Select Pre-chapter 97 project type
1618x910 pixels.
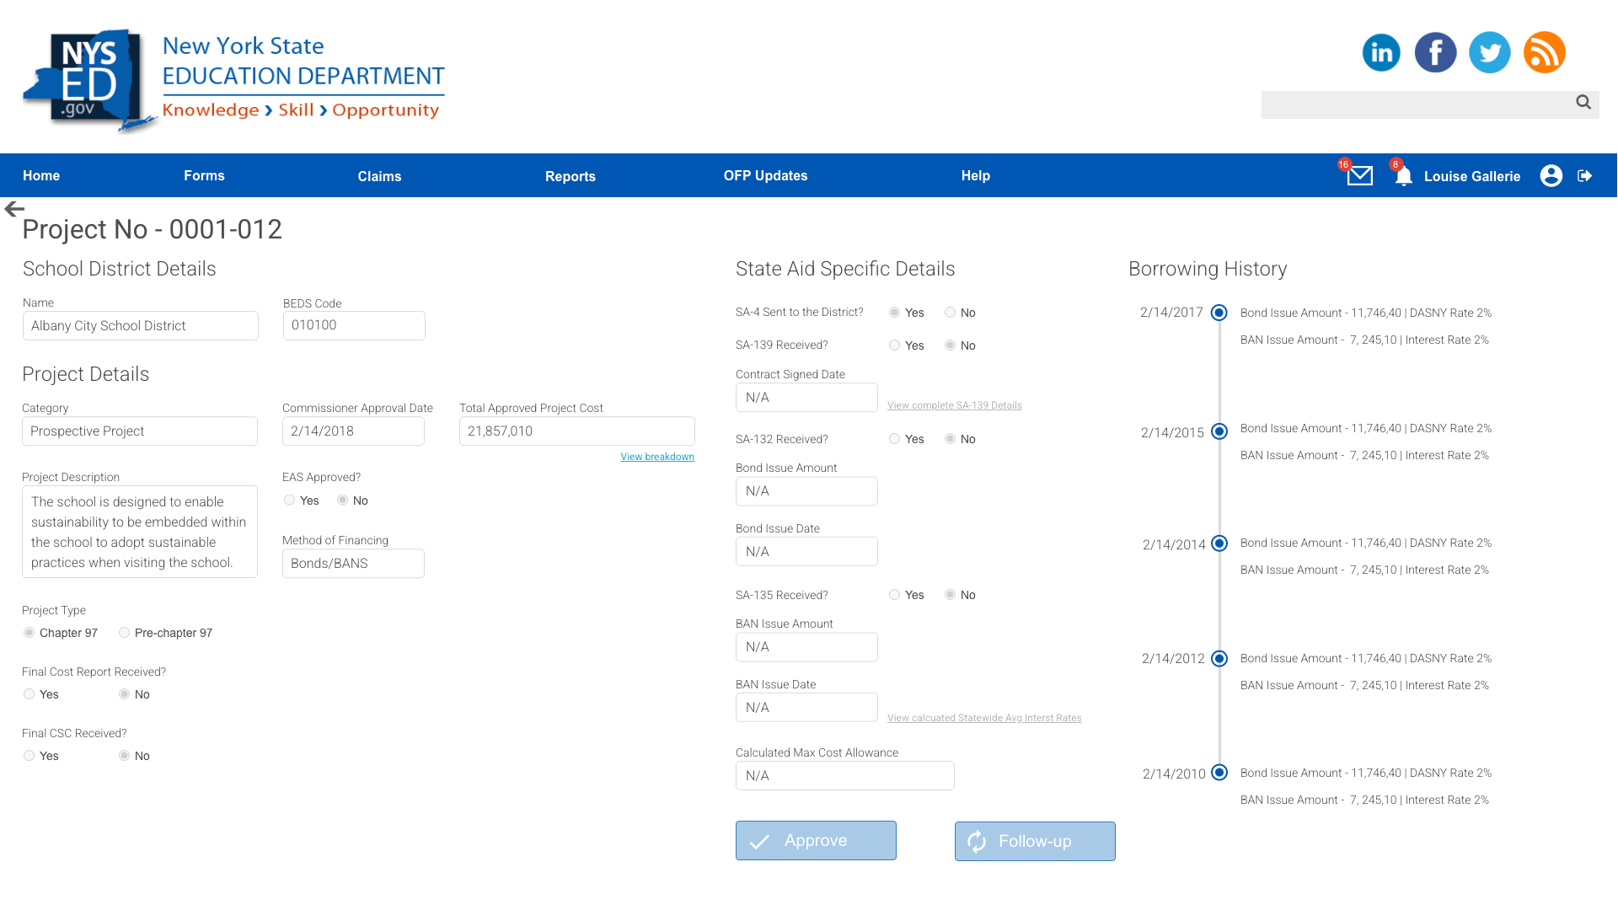125,633
